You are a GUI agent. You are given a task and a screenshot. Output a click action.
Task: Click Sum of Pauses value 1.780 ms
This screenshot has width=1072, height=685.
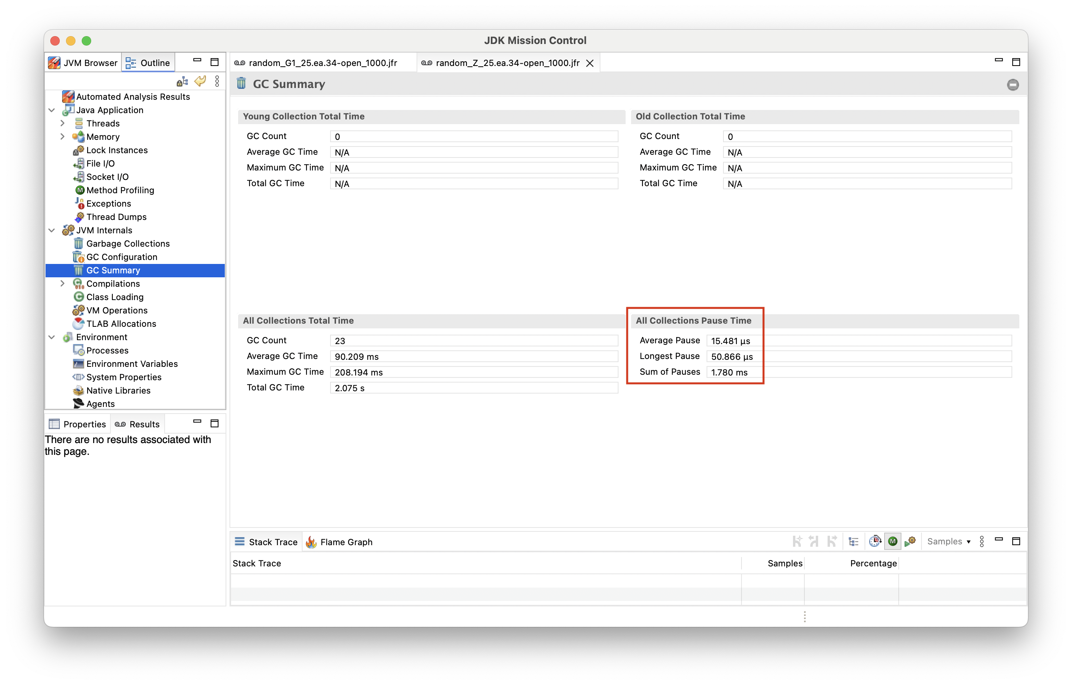point(859,372)
